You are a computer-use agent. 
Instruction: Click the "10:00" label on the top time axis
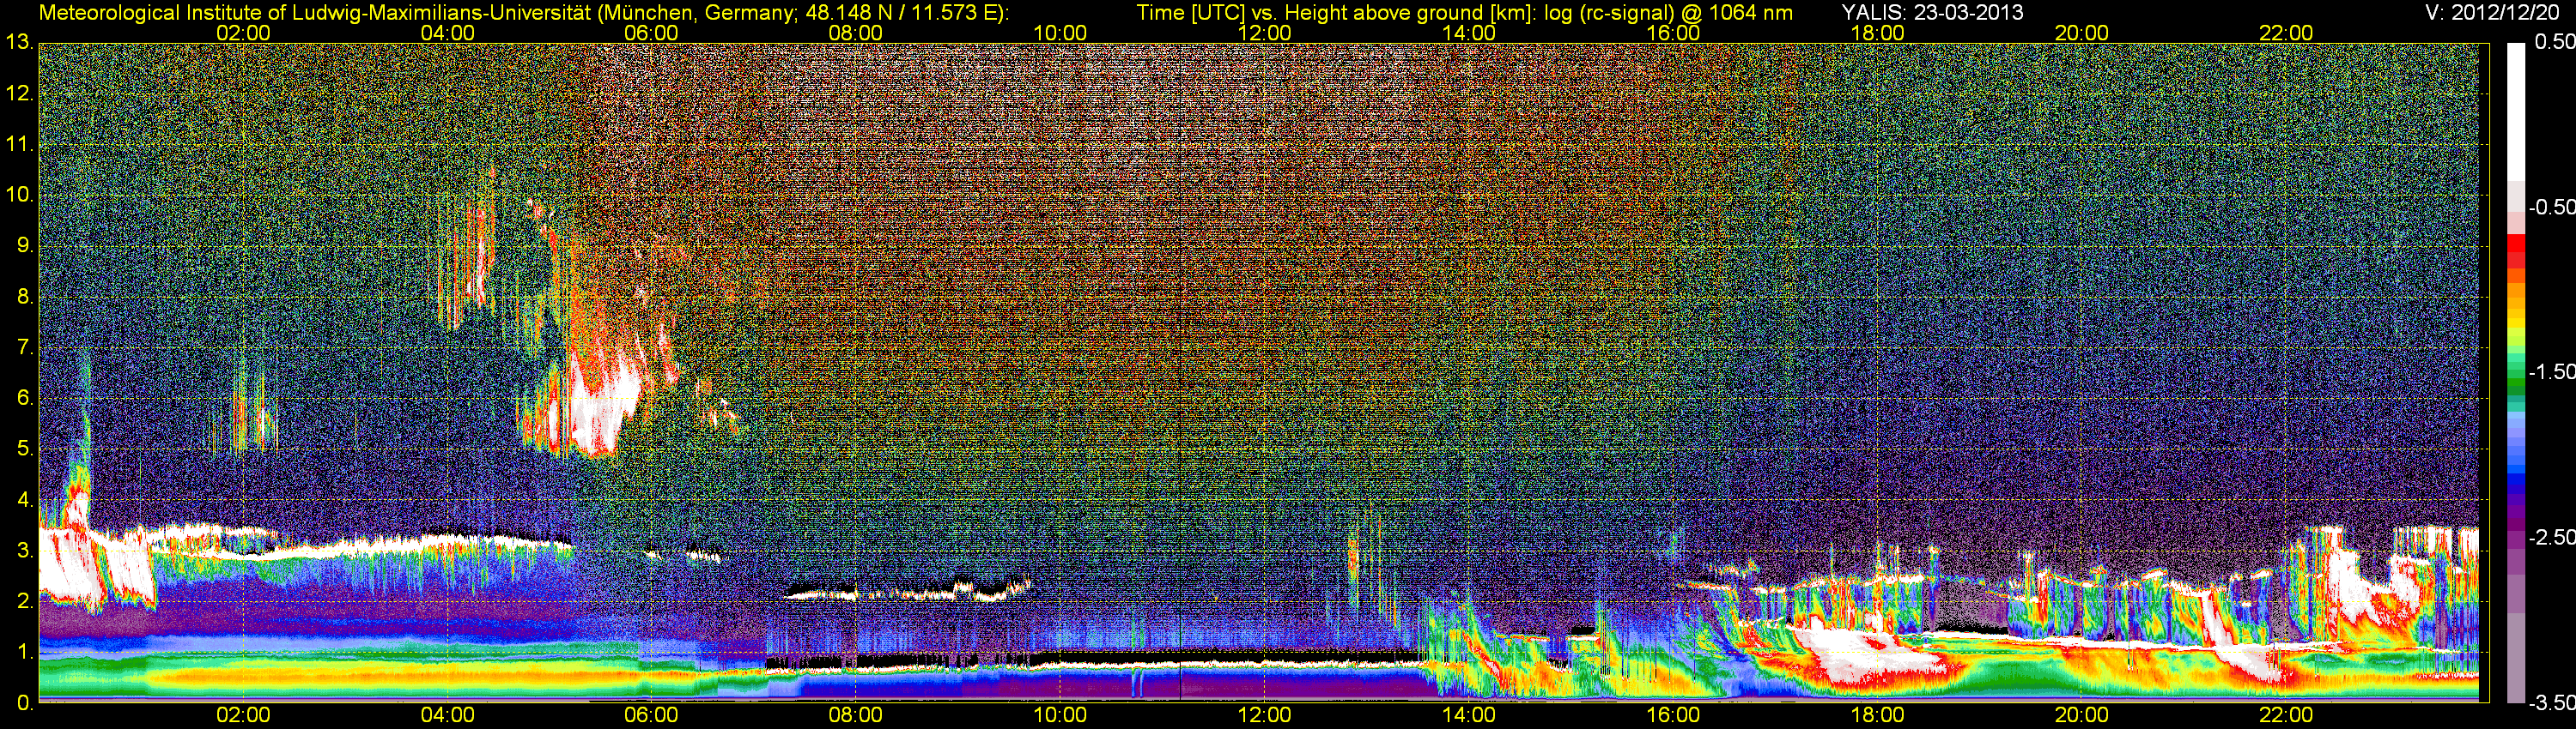pyautogui.click(x=1060, y=33)
